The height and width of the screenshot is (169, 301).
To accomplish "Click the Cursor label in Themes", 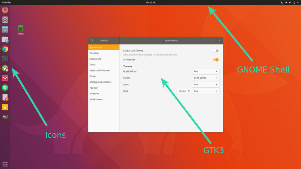I will pyautogui.click(x=126, y=78).
